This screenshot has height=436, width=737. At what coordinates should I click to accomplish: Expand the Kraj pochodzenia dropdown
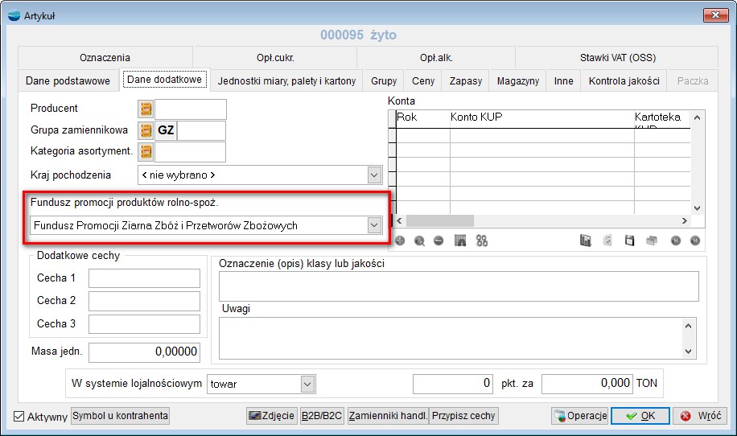pos(374,175)
